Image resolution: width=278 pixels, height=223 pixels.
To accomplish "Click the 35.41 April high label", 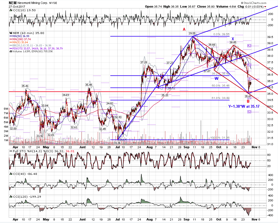I will click(25, 86).
